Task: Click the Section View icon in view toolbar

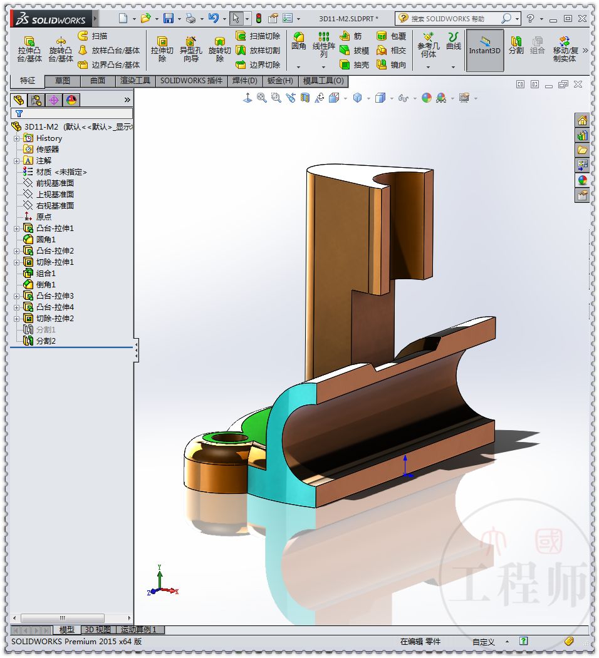Action: [305, 98]
